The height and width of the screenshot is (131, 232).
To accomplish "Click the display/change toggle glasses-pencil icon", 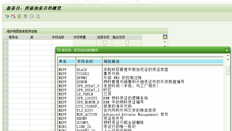I will 7,17.
